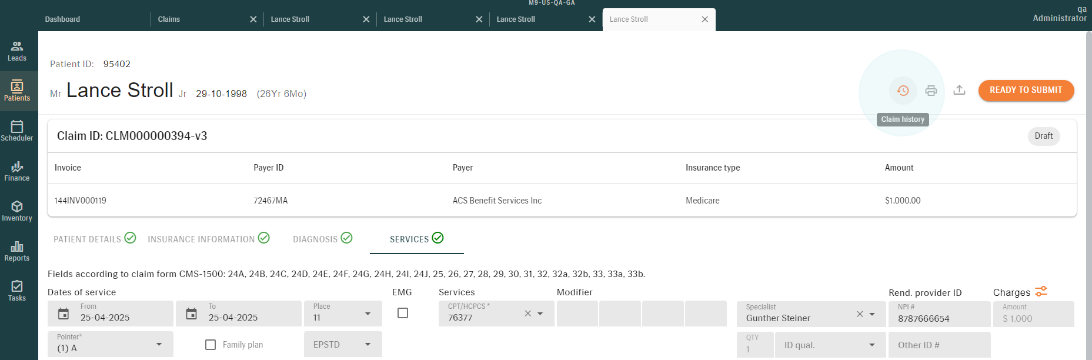
Task: Open the Scheduler sidebar item
Action: (17, 131)
